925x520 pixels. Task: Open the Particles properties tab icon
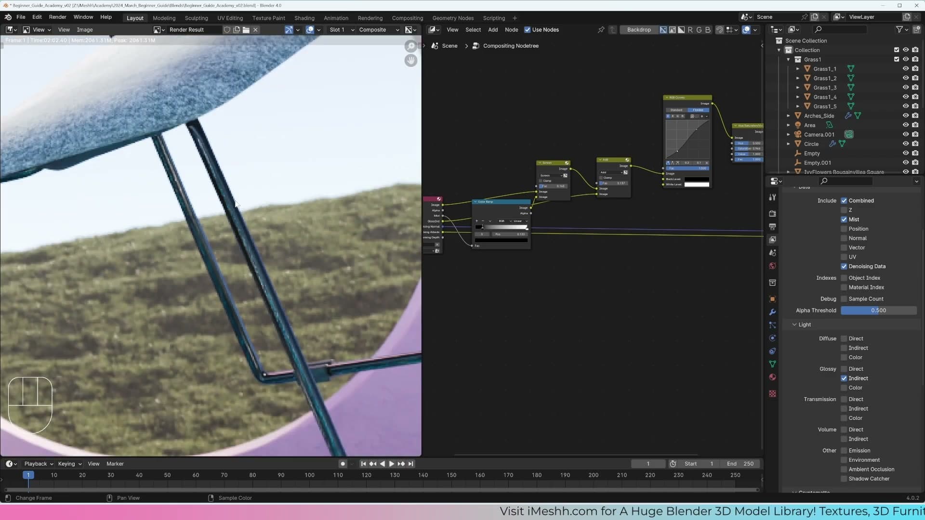[772, 325]
